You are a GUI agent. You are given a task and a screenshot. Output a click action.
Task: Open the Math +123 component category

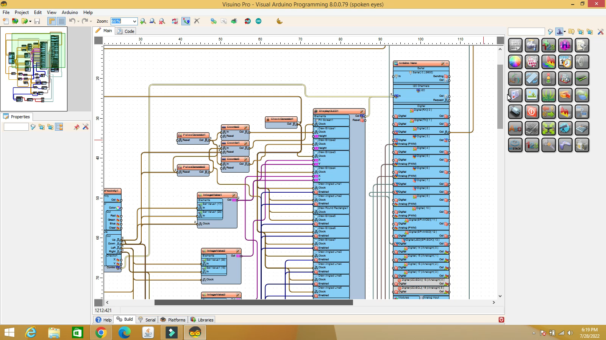coord(548,45)
